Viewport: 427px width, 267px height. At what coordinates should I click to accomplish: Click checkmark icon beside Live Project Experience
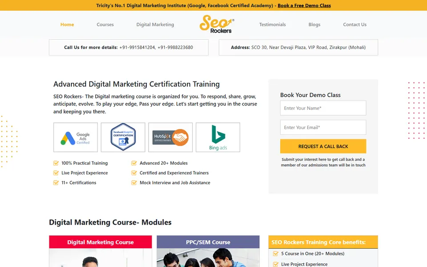pyautogui.click(x=56, y=173)
